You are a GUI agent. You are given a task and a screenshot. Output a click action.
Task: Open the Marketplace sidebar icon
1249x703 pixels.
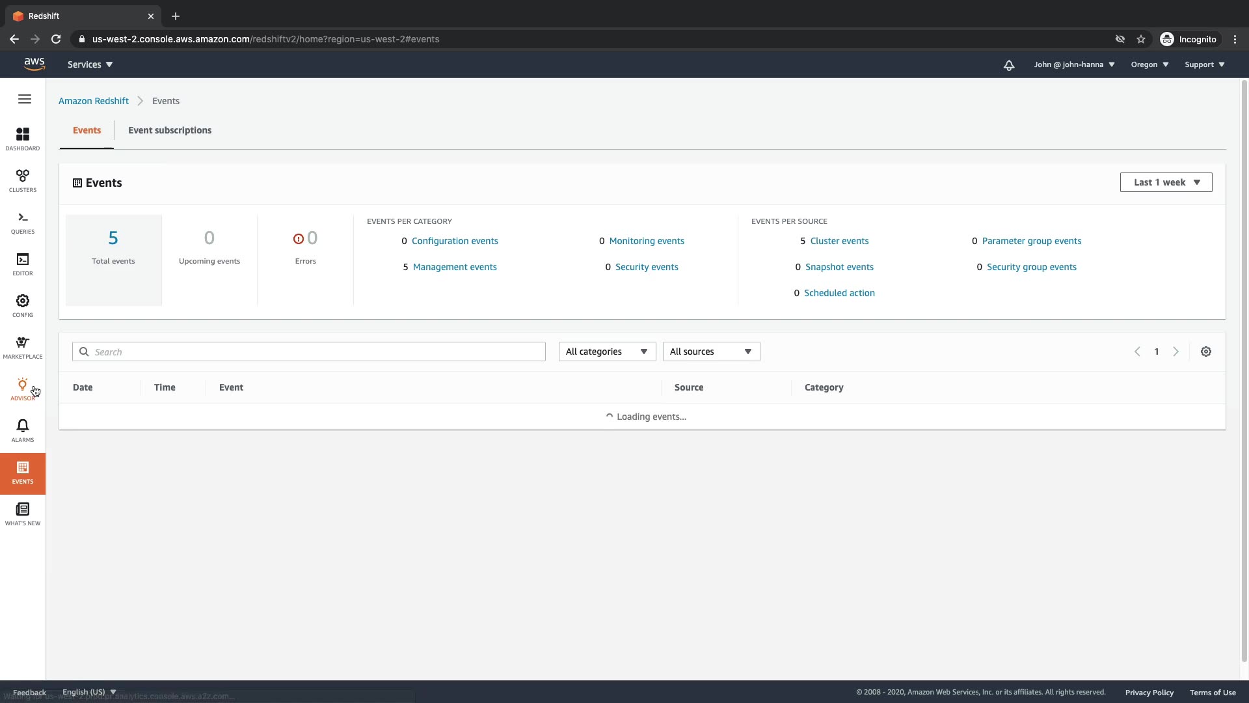click(x=23, y=347)
